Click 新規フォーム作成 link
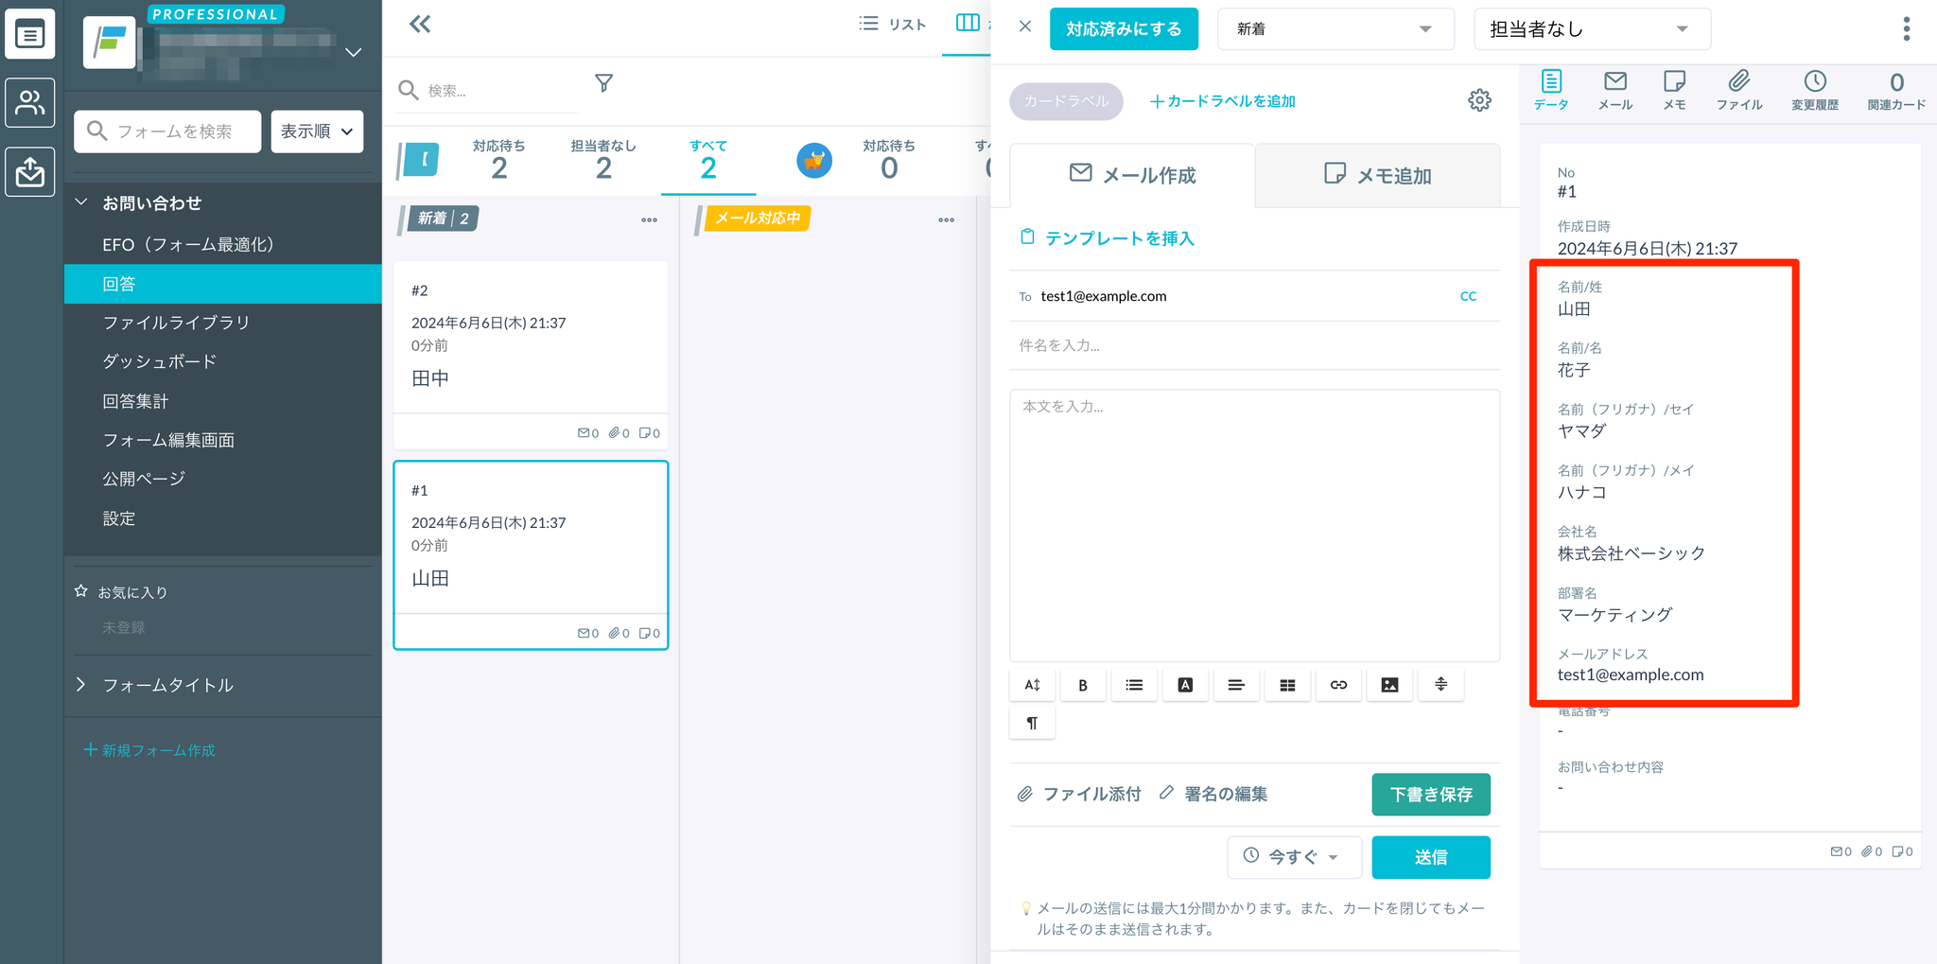This screenshot has height=964, width=1937. tap(149, 750)
